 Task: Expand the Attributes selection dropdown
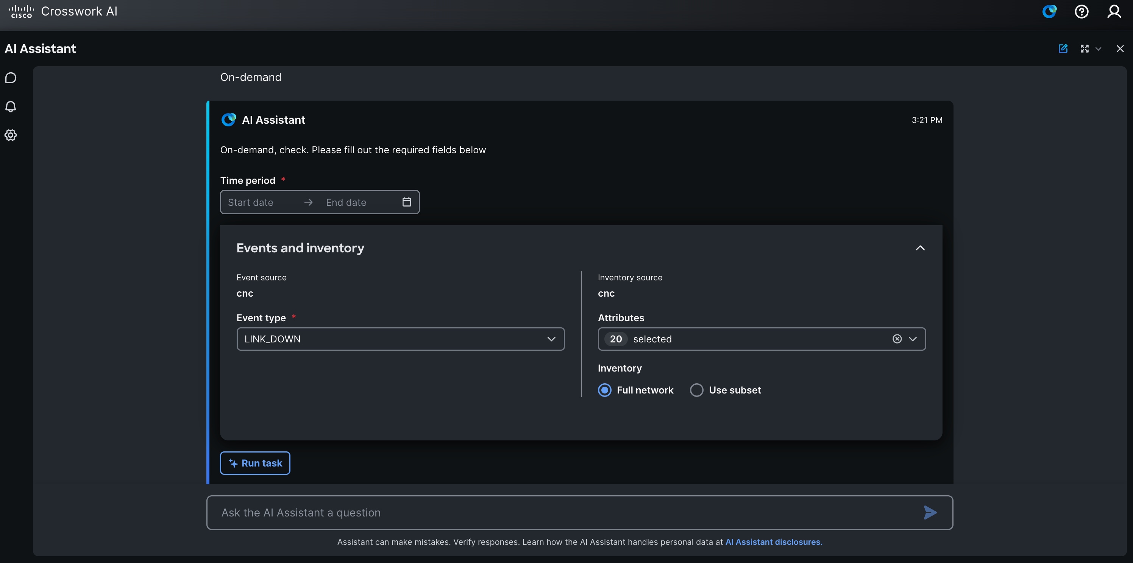[913, 339]
